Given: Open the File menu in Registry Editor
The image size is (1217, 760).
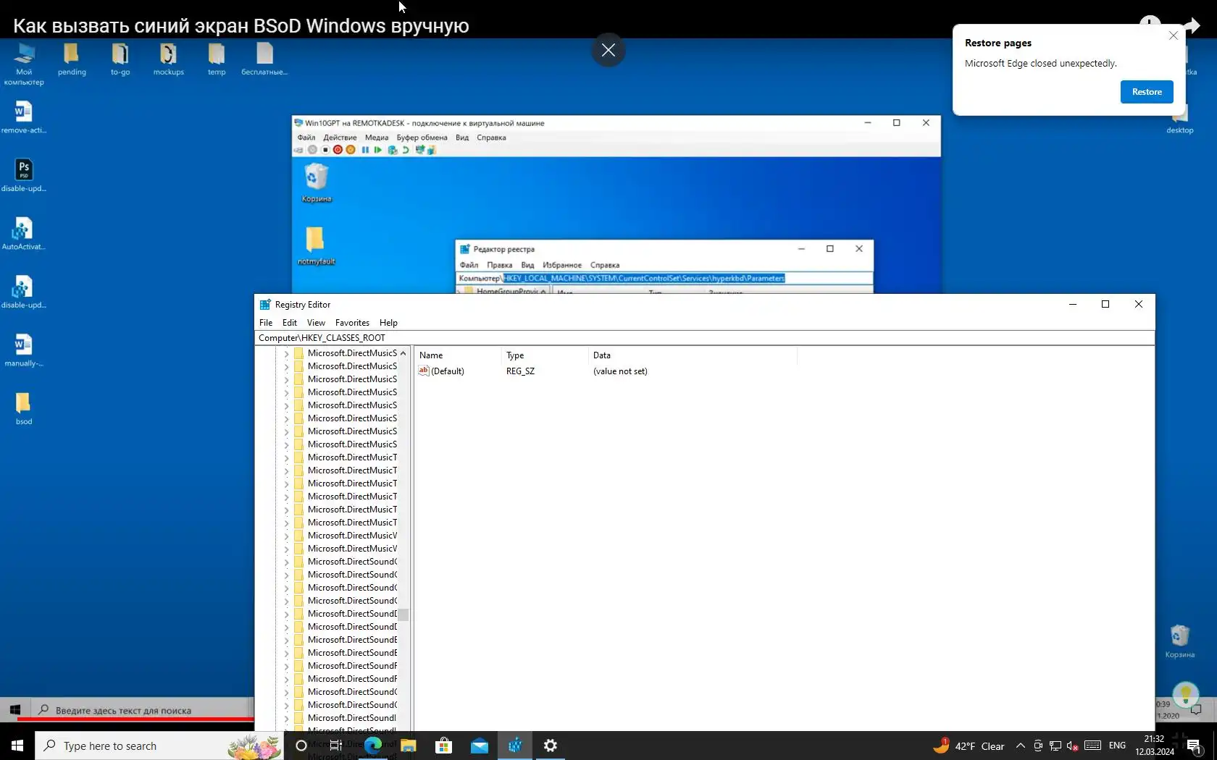Looking at the screenshot, I should (x=266, y=323).
